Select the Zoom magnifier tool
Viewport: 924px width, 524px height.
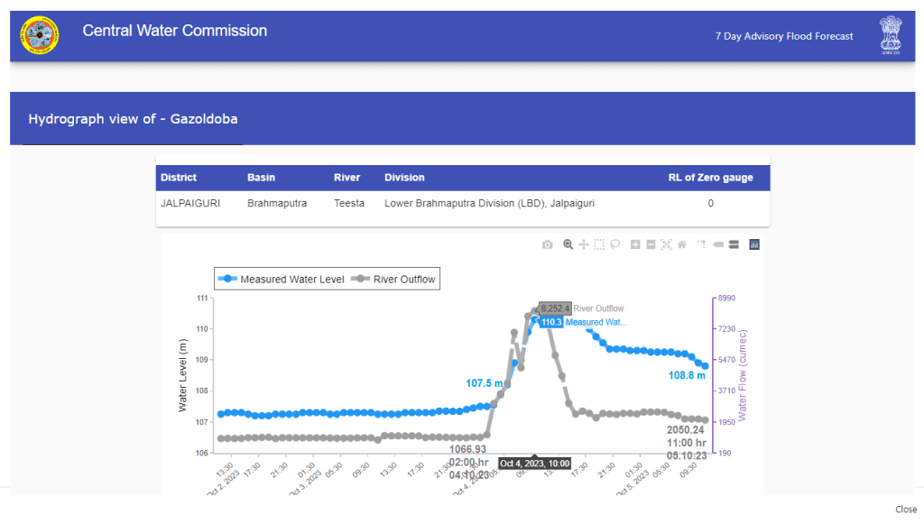point(568,244)
